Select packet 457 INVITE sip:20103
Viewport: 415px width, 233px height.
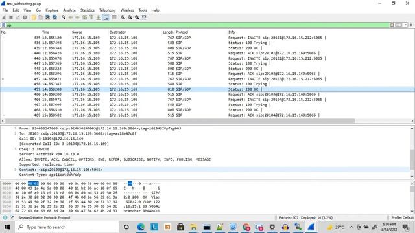tap(207, 79)
